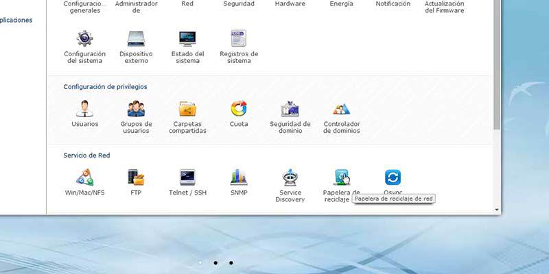Click Servicio de Red section header
549x274 pixels.
tap(87, 155)
